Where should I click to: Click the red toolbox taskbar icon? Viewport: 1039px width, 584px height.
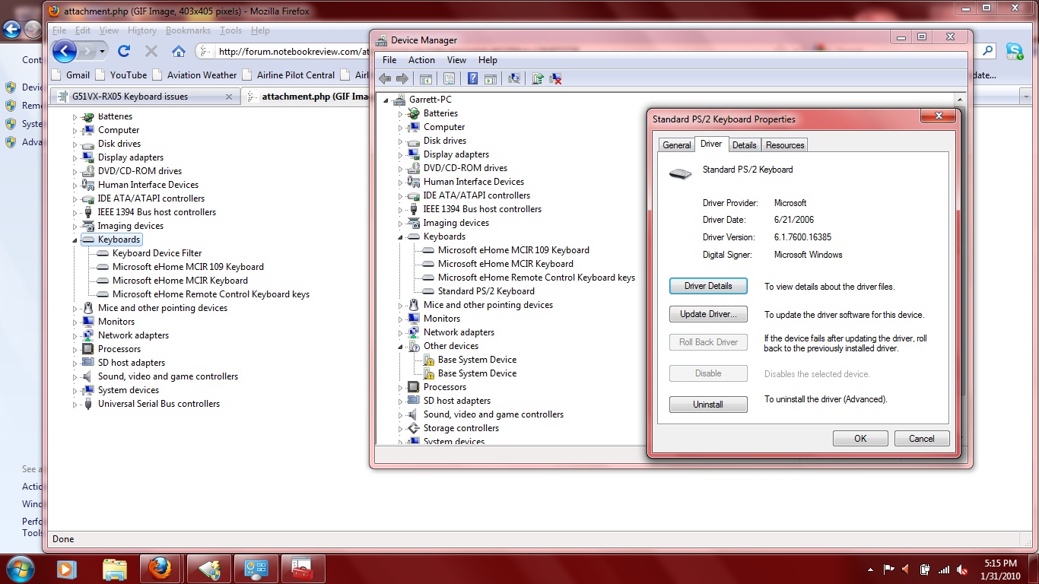coord(303,568)
